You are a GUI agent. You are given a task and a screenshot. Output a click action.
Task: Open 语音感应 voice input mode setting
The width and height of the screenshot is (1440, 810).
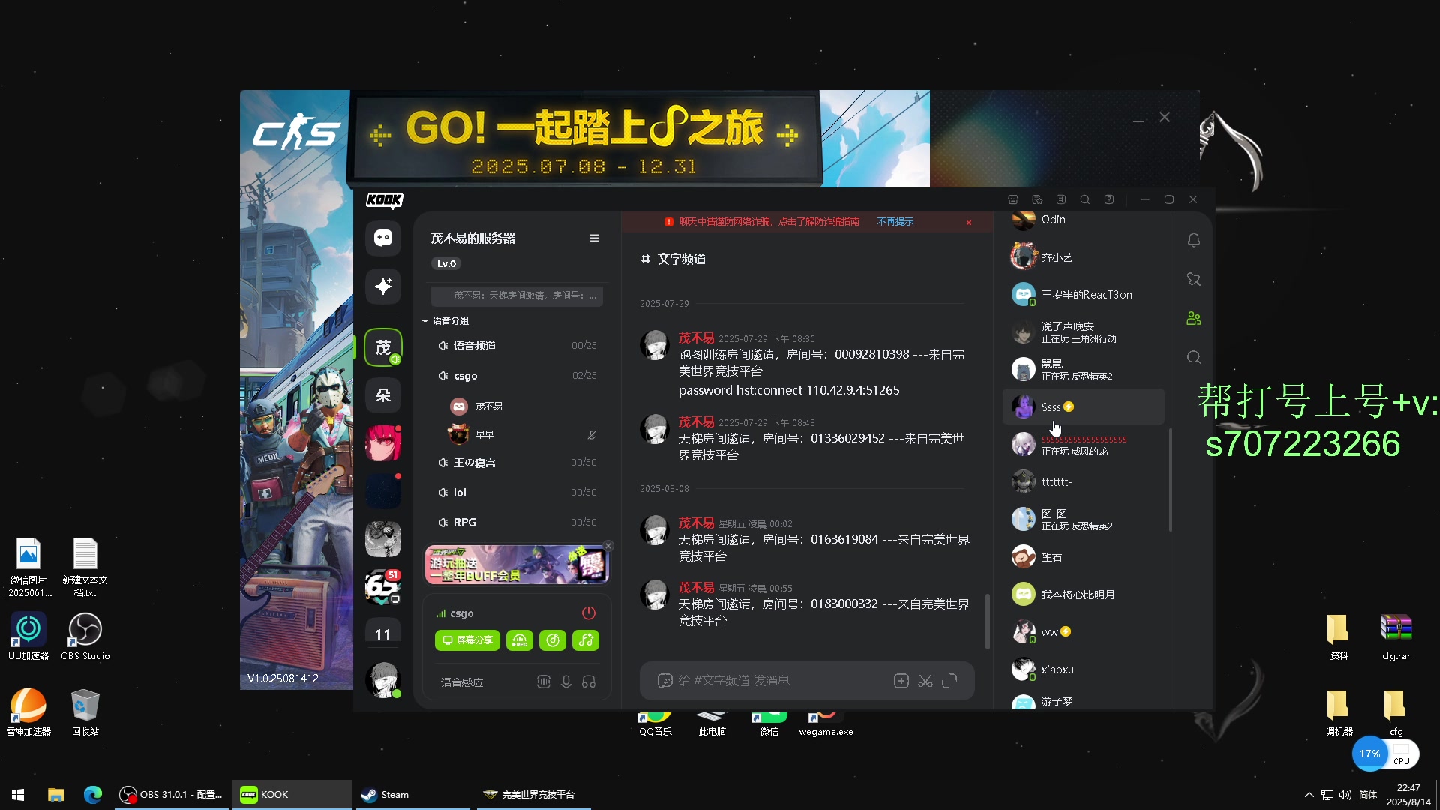[x=462, y=682]
